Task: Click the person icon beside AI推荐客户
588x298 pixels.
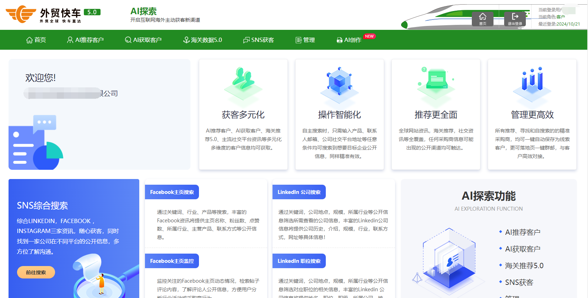Action: [70, 40]
